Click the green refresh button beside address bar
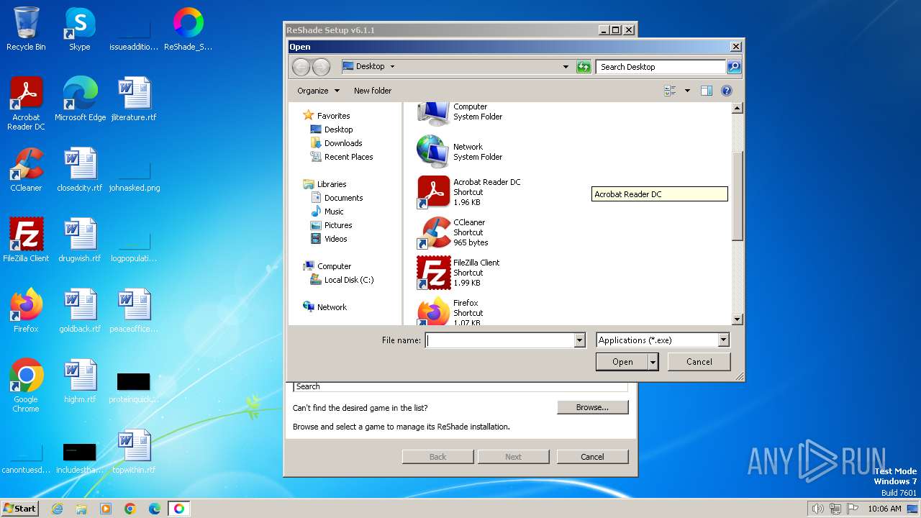921x518 pixels. pyautogui.click(x=584, y=67)
